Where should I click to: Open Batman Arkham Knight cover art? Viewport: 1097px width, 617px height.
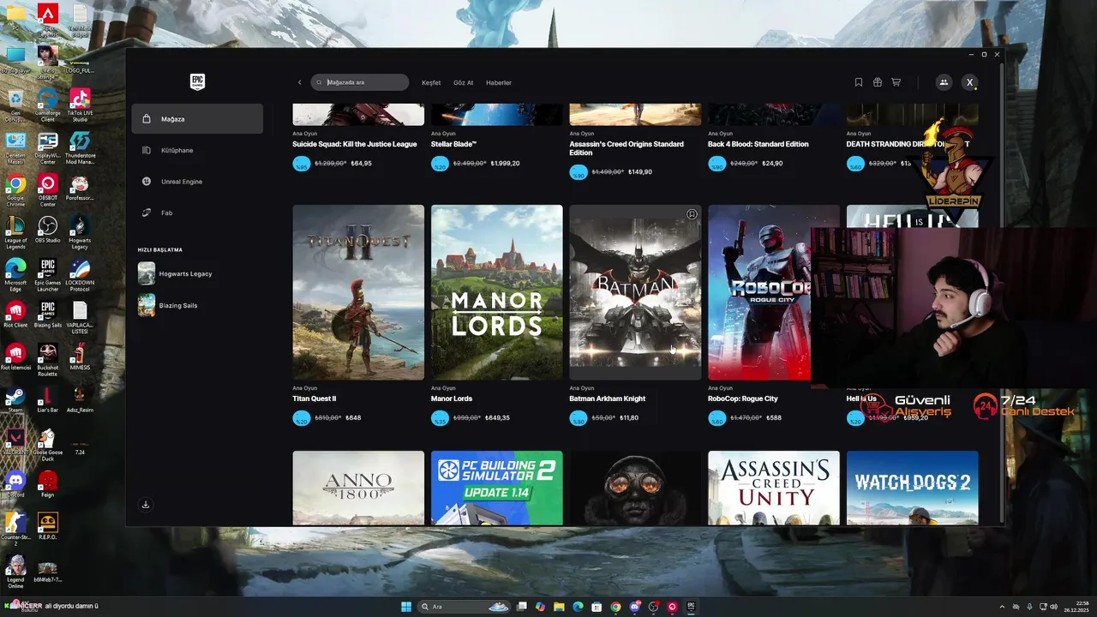635,292
